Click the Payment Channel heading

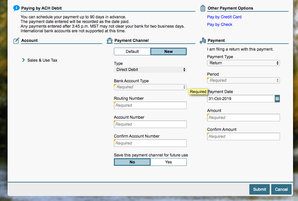(x=131, y=40)
